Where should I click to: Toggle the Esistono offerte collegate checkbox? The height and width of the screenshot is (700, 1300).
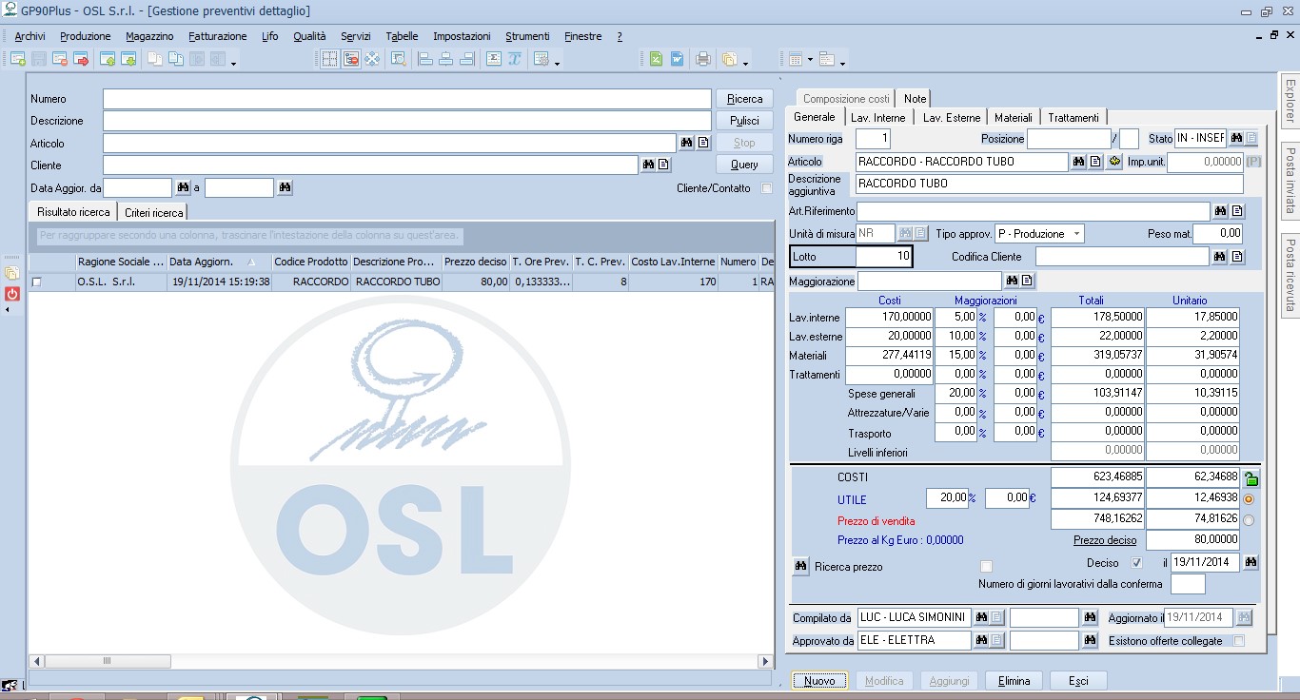click(x=1238, y=641)
